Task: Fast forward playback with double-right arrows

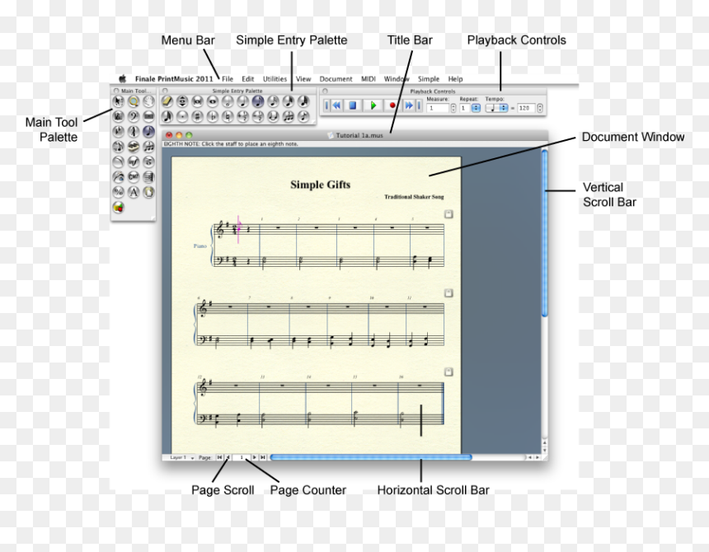Action: pos(409,105)
